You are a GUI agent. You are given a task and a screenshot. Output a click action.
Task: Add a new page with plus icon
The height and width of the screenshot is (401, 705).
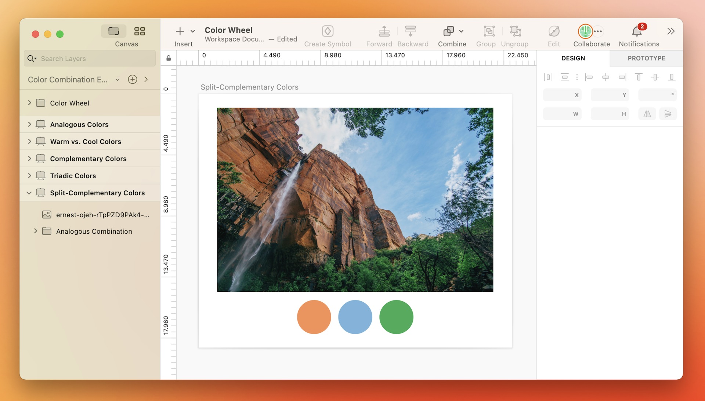pos(133,79)
